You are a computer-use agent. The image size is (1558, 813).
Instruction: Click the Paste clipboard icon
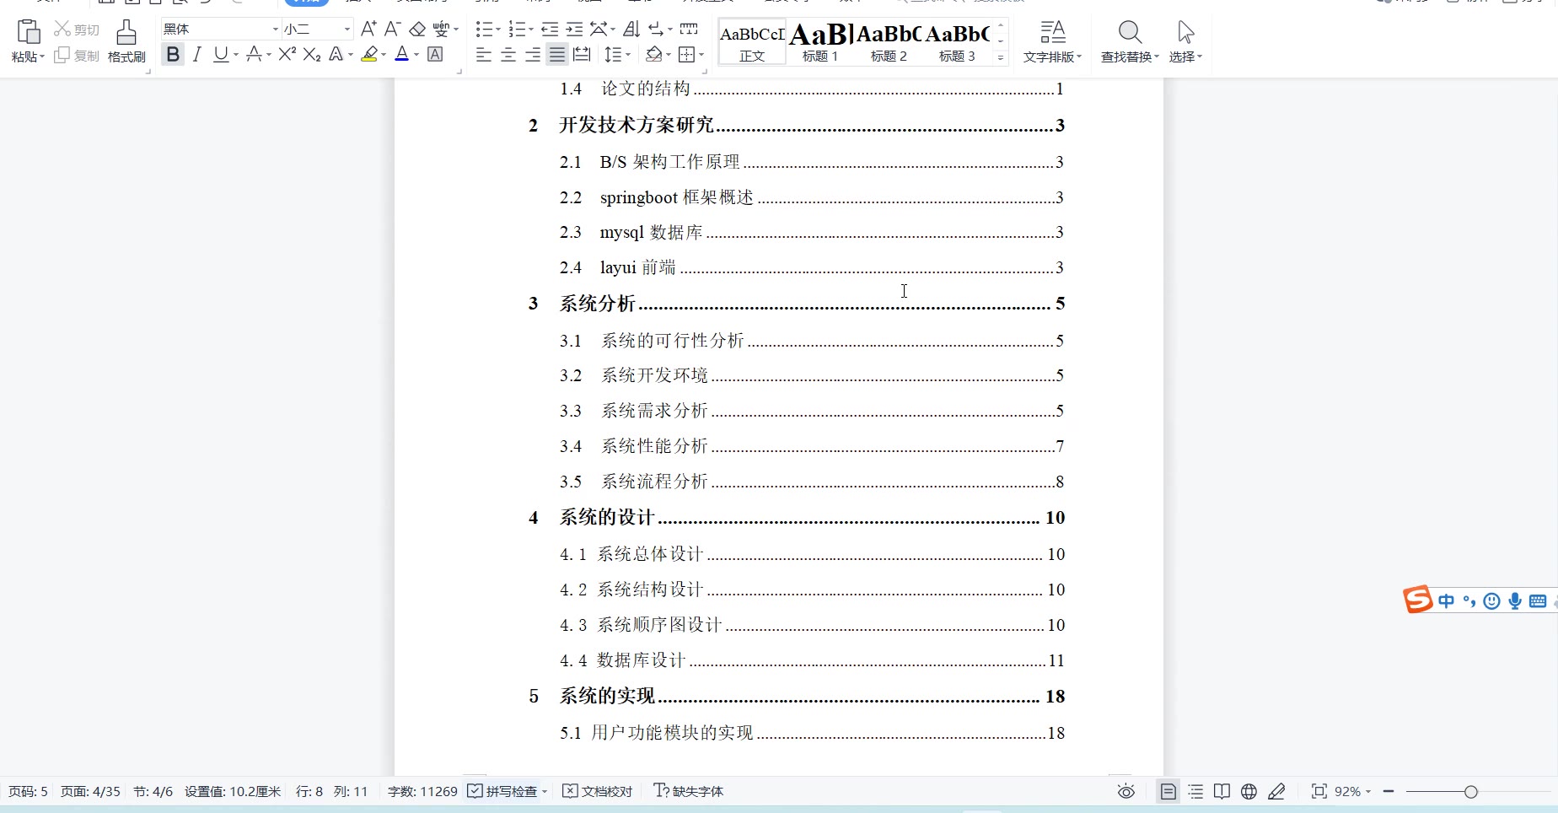click(x=28, y=32)
